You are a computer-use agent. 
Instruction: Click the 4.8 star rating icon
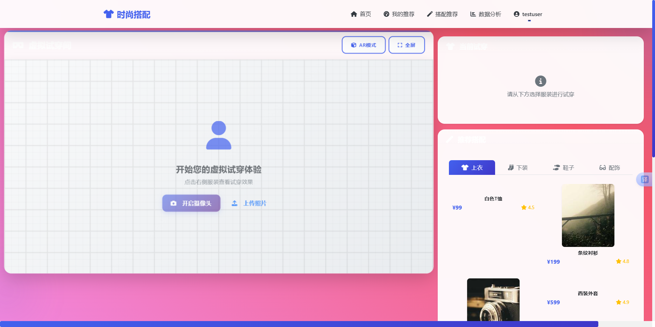point(619,261)
